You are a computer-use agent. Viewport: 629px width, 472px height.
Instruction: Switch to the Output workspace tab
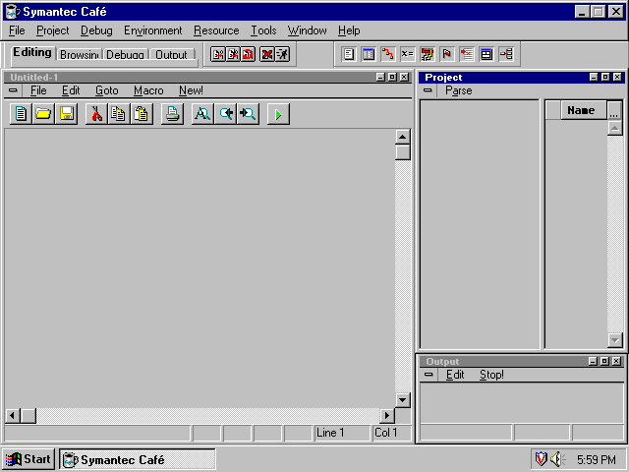point(171,55)
